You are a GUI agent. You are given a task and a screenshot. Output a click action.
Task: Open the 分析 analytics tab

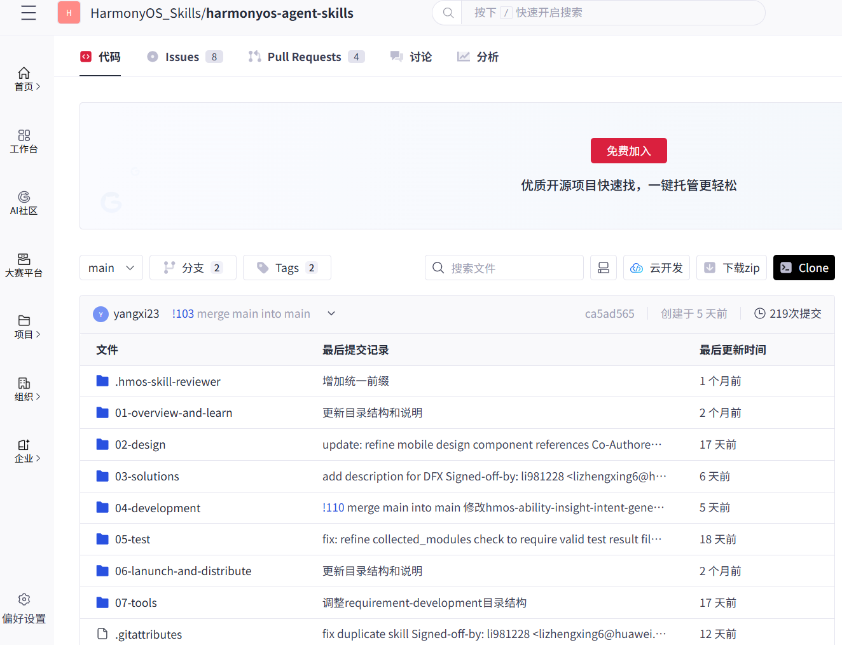[x=478, y=57]
